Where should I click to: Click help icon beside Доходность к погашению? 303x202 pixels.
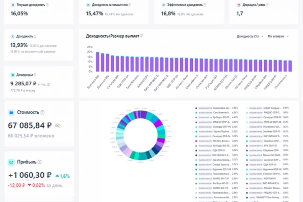pos(130,5)
